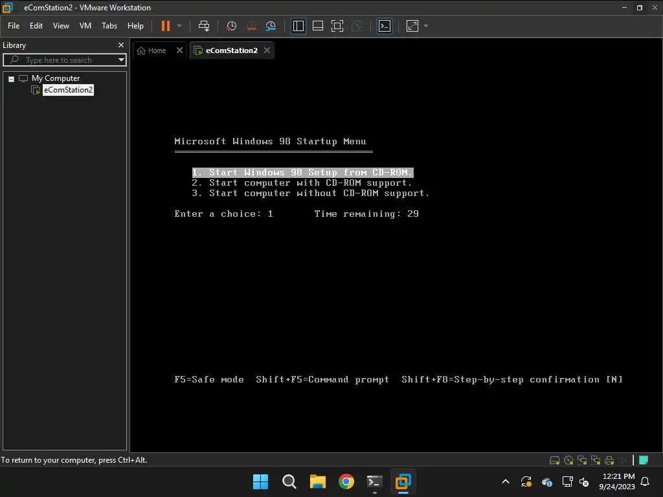Click the VMware icon in the title bar

(8, 8)
